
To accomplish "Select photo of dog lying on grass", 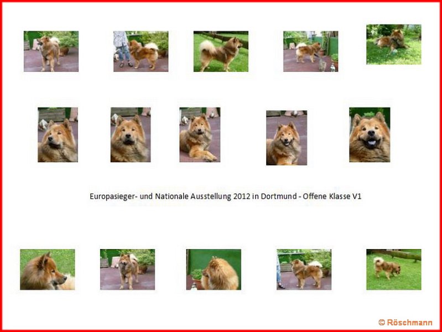I will [x=394, y=45].
